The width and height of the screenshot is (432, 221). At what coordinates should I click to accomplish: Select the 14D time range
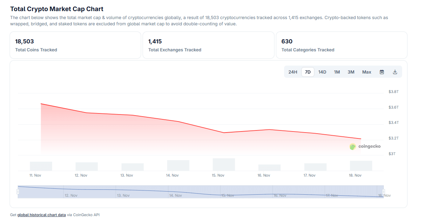point(322,72)
